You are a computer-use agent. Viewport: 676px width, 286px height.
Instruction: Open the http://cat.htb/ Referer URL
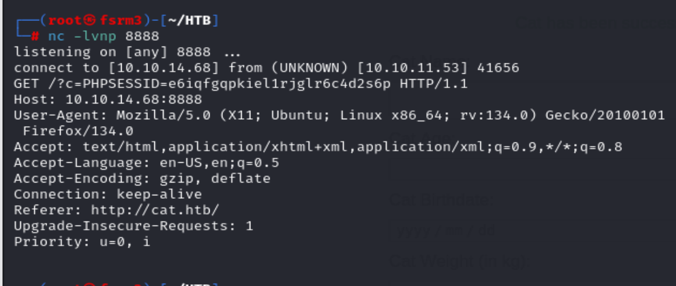(155, 210)
